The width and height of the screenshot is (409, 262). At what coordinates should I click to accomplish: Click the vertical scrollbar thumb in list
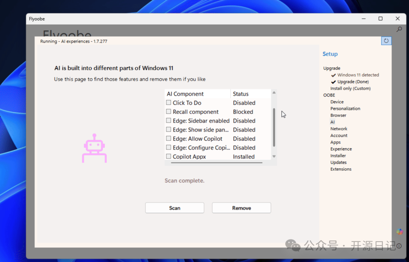[x=274, y=127]
